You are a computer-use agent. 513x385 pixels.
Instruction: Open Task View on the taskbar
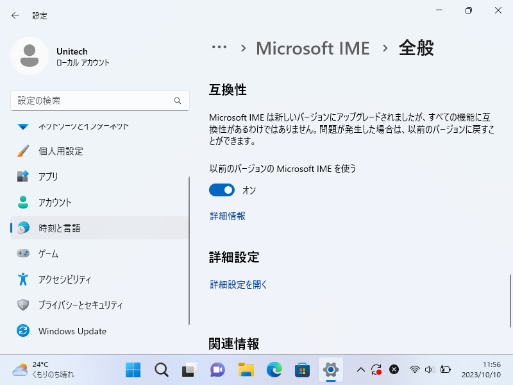coord(189,370)
